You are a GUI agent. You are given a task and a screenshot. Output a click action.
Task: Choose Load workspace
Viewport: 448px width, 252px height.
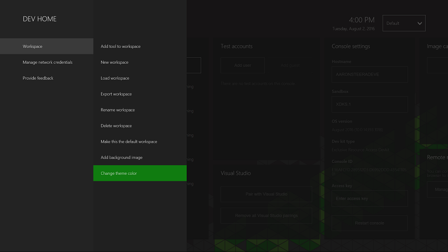[140, 78]
